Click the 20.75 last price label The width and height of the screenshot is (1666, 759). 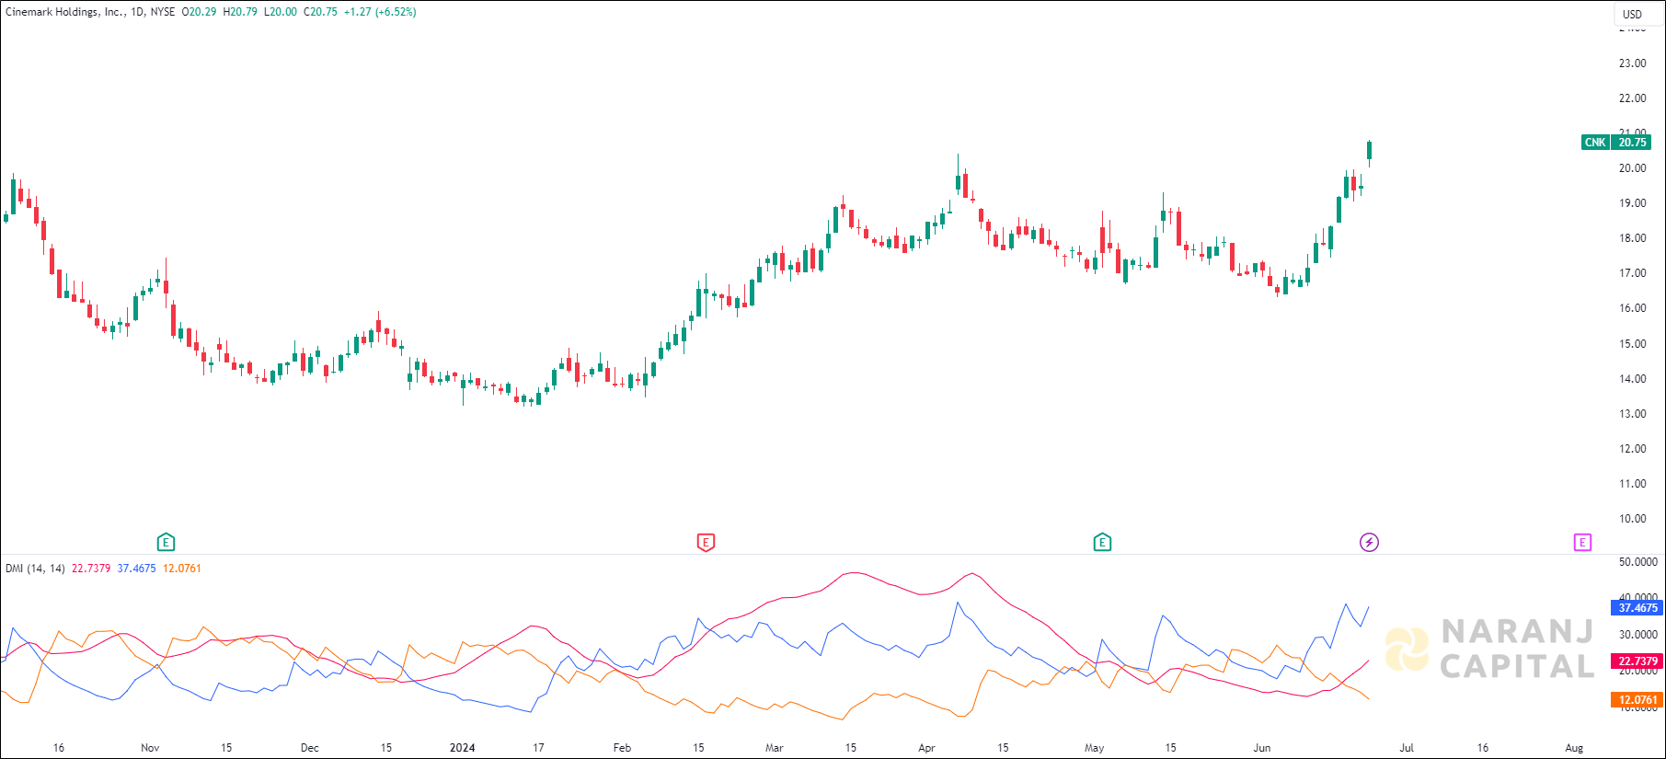point(1632,143)
